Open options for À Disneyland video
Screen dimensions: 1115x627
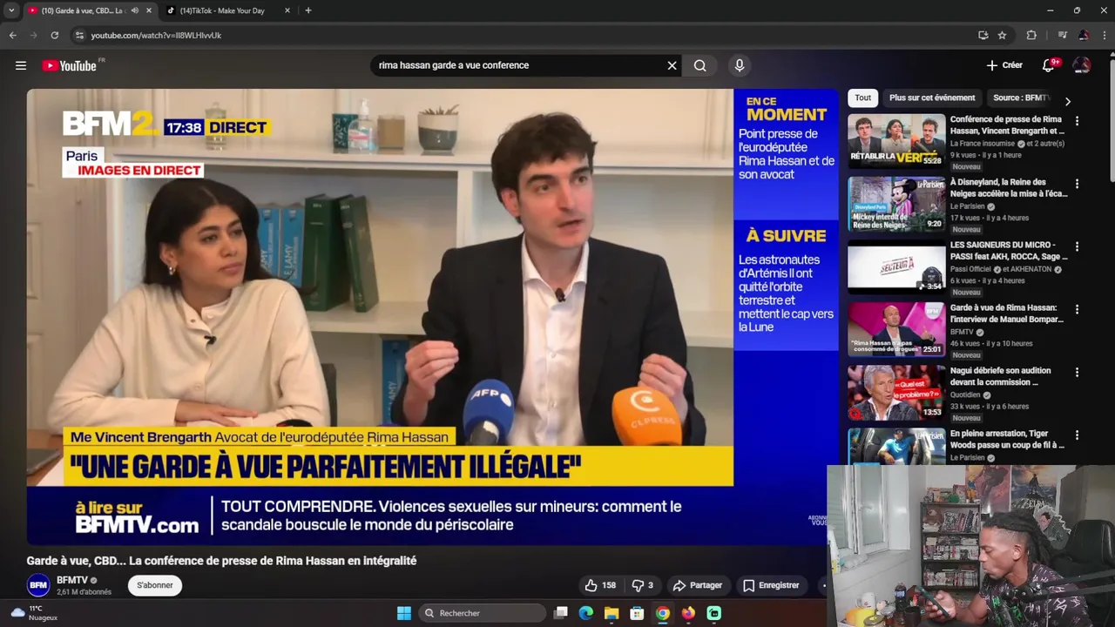tap(1077, 184)
